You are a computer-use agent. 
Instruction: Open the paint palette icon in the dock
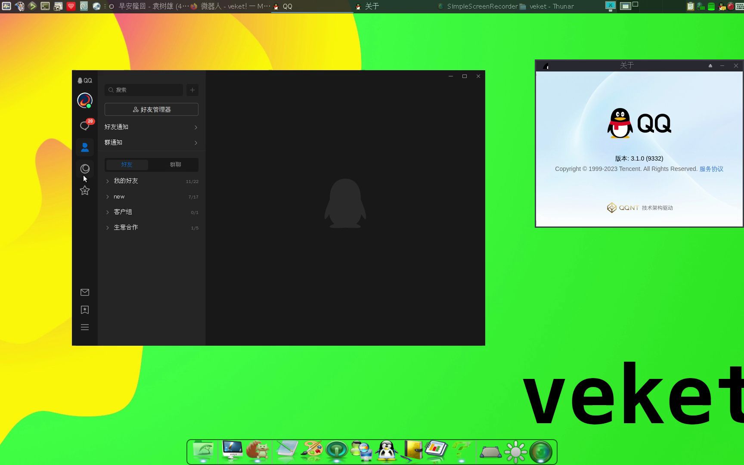pos(312,450)
